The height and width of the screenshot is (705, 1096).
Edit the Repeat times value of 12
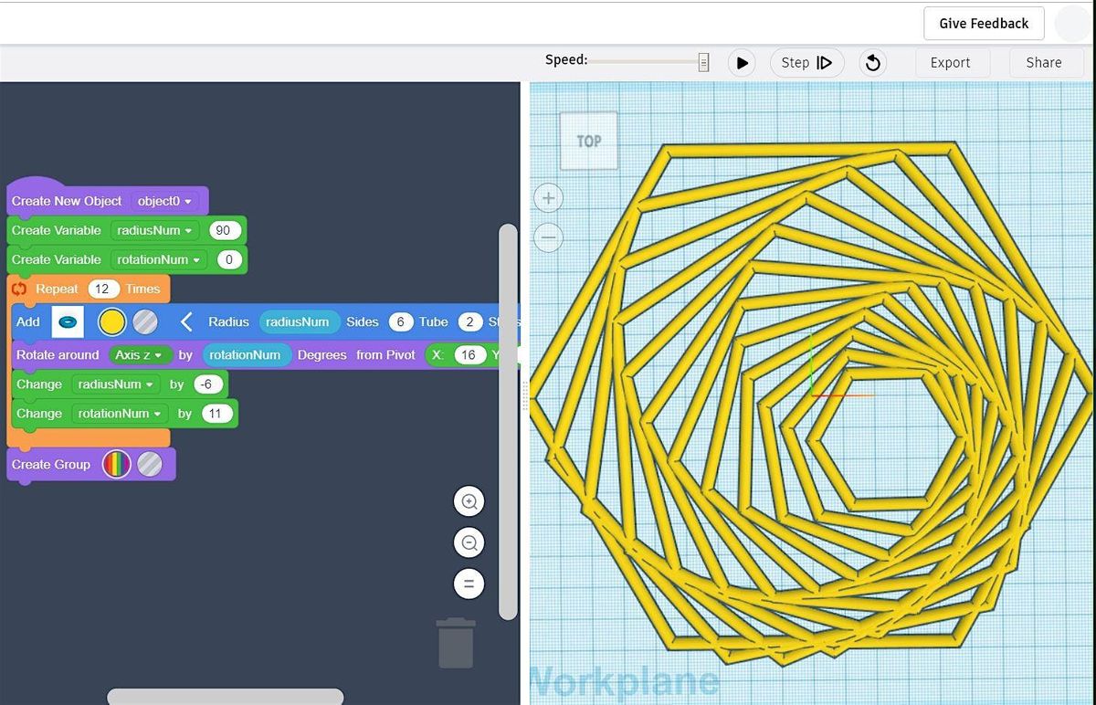pyautogui.click(x=102, y=289)
